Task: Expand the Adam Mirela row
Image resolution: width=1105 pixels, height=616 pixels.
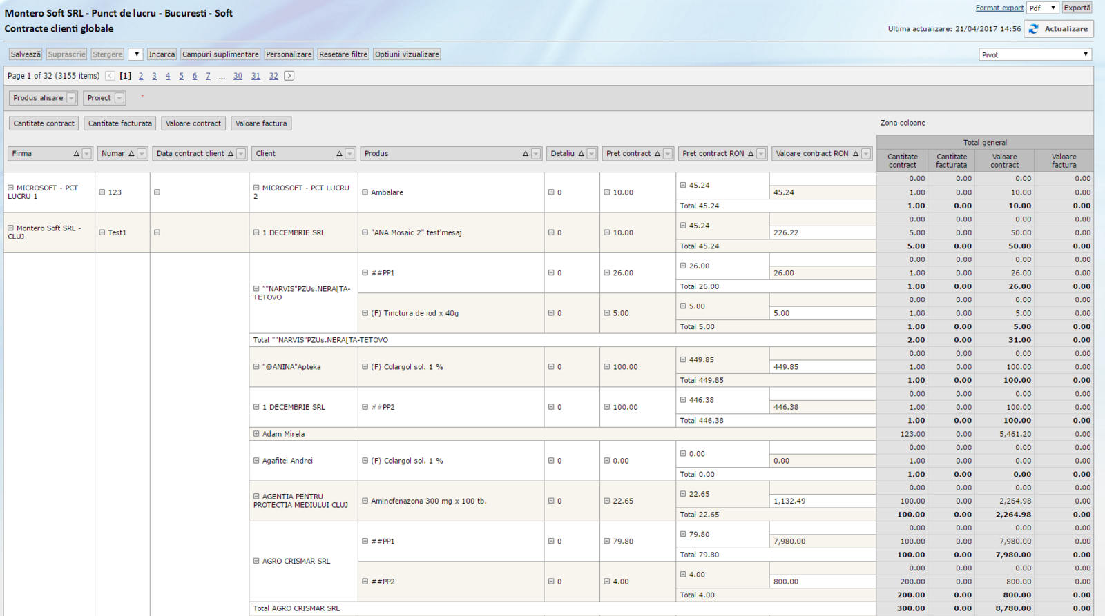Action: 256,434
